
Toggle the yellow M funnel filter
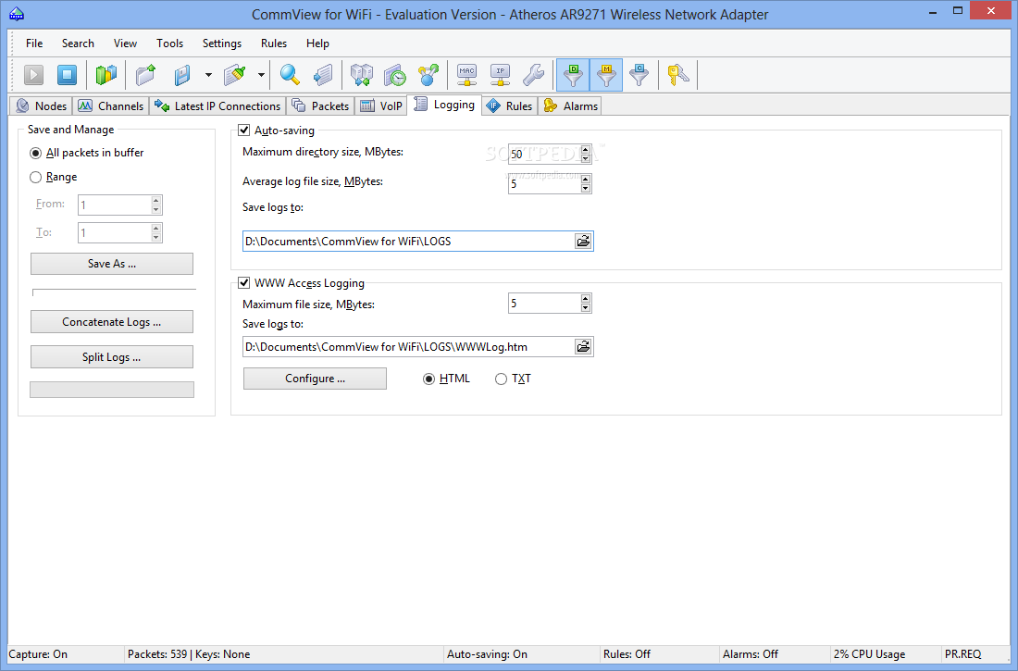pos(606,75)
